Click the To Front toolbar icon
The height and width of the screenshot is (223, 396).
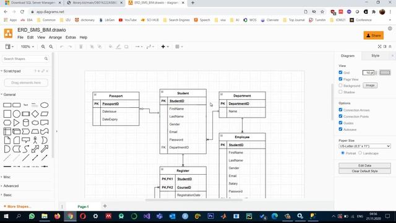click(x=92, y=47)
